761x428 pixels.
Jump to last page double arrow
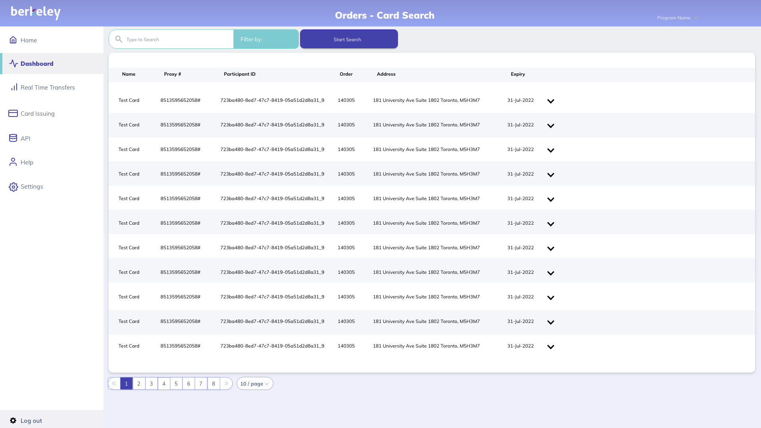[x=226, y=384]
